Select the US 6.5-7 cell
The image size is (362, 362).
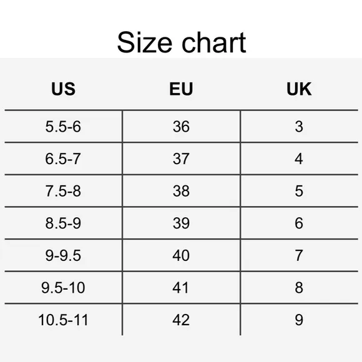coord(63,159)
